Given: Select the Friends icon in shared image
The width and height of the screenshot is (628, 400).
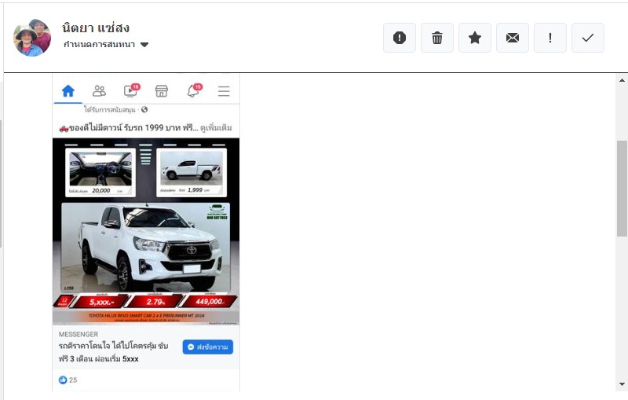Looking at the screenshot, I should coord(99,91).
